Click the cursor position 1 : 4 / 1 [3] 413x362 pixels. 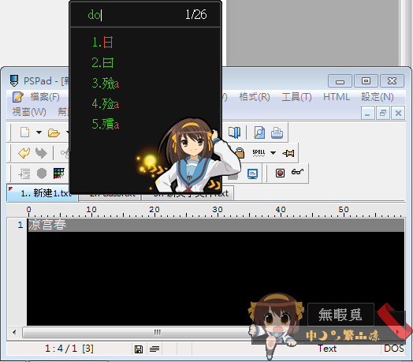point(69,349)
